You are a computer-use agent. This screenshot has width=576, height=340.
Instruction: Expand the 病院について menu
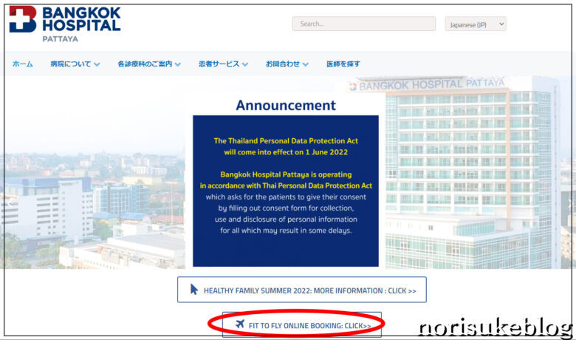coord(75,64)
